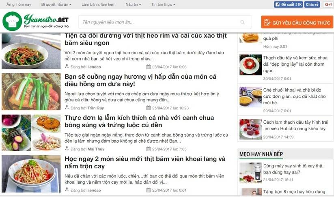Click the thạch dâu tây ring-shaped dessert thumbnail
Screen dimensions: 334x197
pyautogui.click(x=250, y=65)
